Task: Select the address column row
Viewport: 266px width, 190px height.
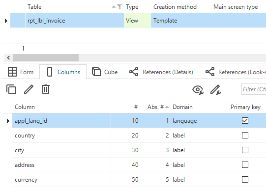Action: 139,165
